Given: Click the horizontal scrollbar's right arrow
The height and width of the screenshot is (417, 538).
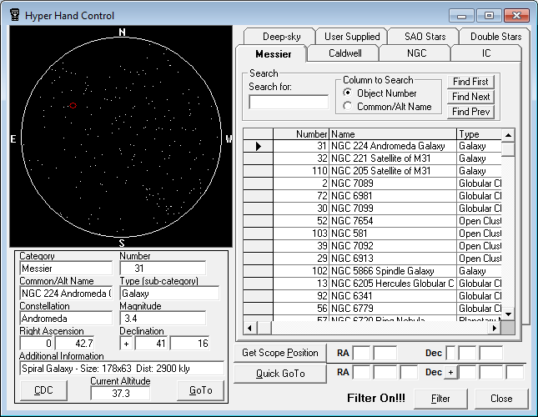Looking at the screenshot, I should click(495, 327).
